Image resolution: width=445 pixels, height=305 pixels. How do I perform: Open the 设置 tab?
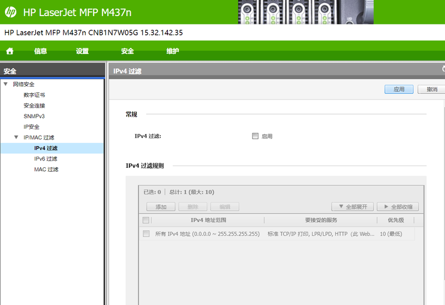82,51
